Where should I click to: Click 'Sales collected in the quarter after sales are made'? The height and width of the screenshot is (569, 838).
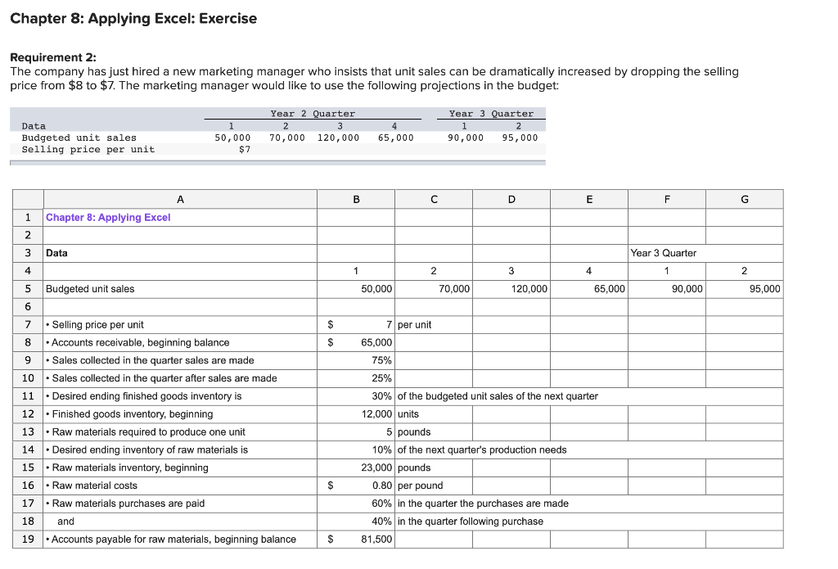coord(161,378)
